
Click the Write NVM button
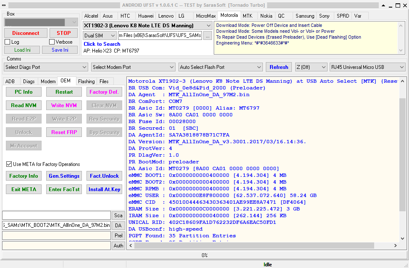pyautogui.click(x=64, y=105)
